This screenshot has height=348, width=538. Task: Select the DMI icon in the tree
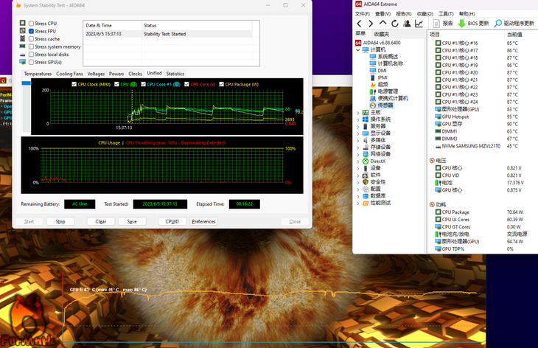coord(373,70)
